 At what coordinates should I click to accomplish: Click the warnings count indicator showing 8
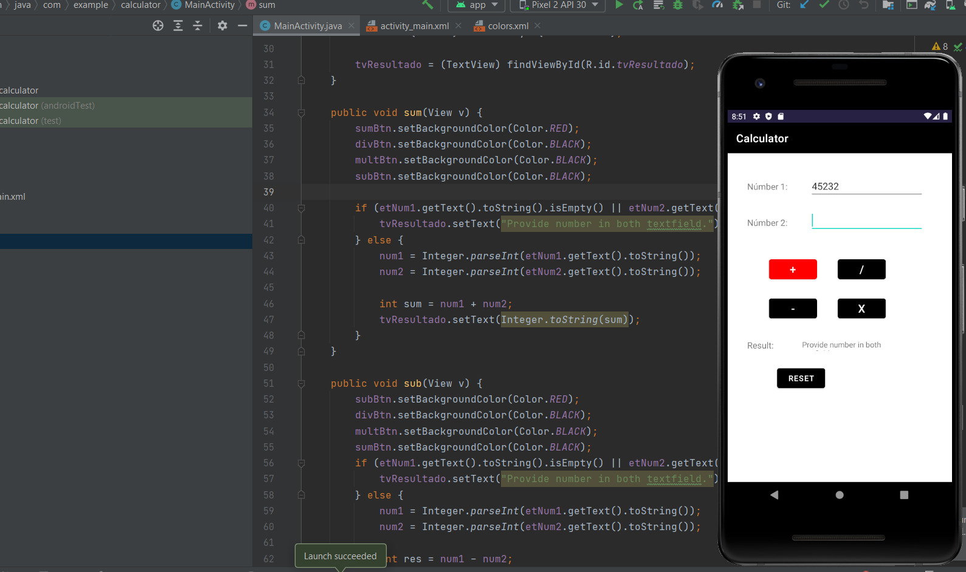(x=940, y=46)
